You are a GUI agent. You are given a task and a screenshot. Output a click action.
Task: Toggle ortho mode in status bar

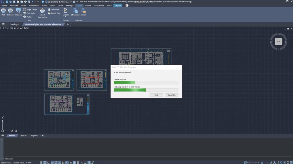pyautogui.click(x=49, y=163)
